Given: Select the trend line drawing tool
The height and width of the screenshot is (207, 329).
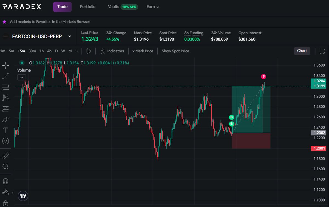Looking at the screenshot, I should (5, 76).
